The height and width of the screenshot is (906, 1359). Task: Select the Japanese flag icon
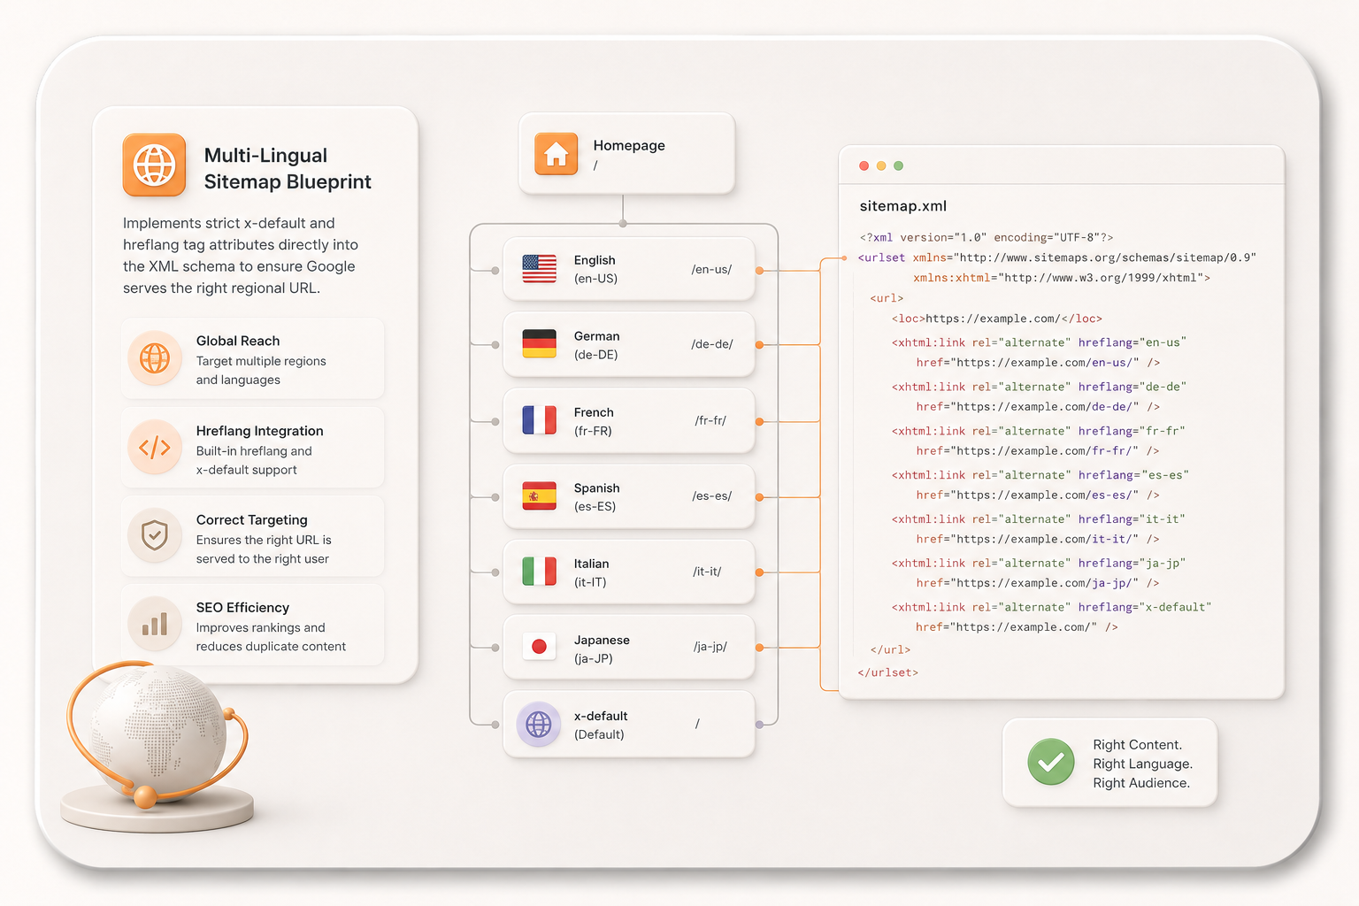coord(539,648)
